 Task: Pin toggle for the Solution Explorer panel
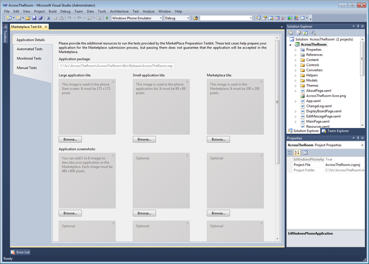tap(358, 26)
